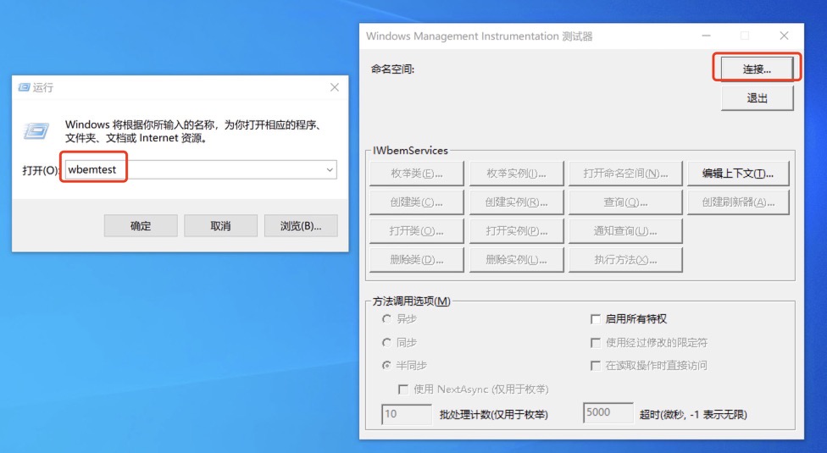The image size is (827, 453).
Task: Click 通知查询(U)... button
Action: [625, 230]
